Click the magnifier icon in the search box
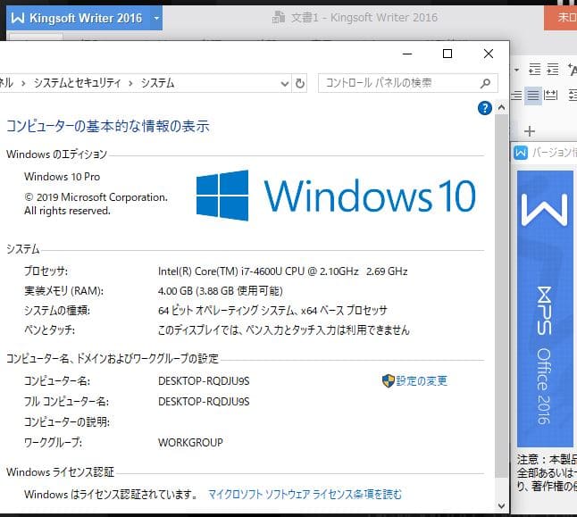Viewport: 577px width, 517px height. coord(486,83)
